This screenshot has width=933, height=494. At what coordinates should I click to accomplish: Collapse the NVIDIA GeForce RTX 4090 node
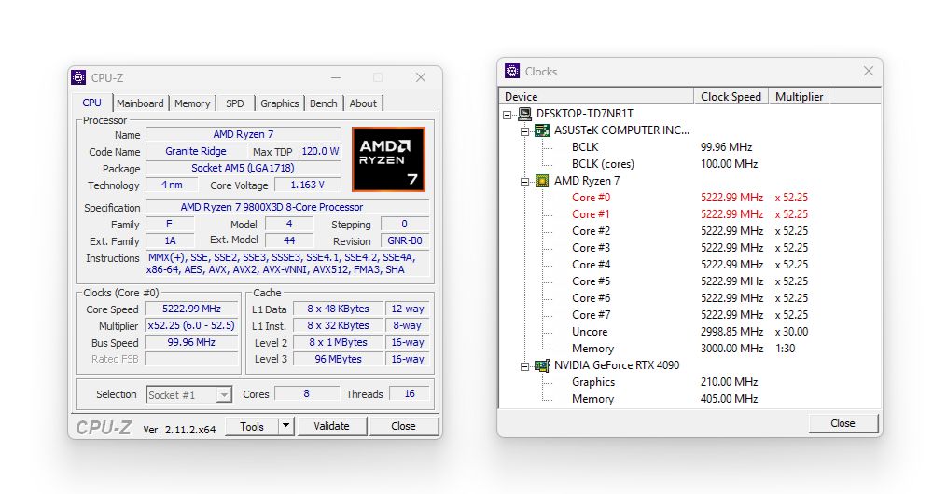click(x=524, y=366)
